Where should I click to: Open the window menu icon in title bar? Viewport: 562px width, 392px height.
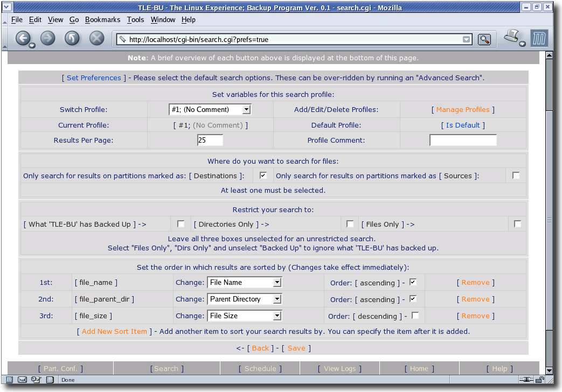7,7
